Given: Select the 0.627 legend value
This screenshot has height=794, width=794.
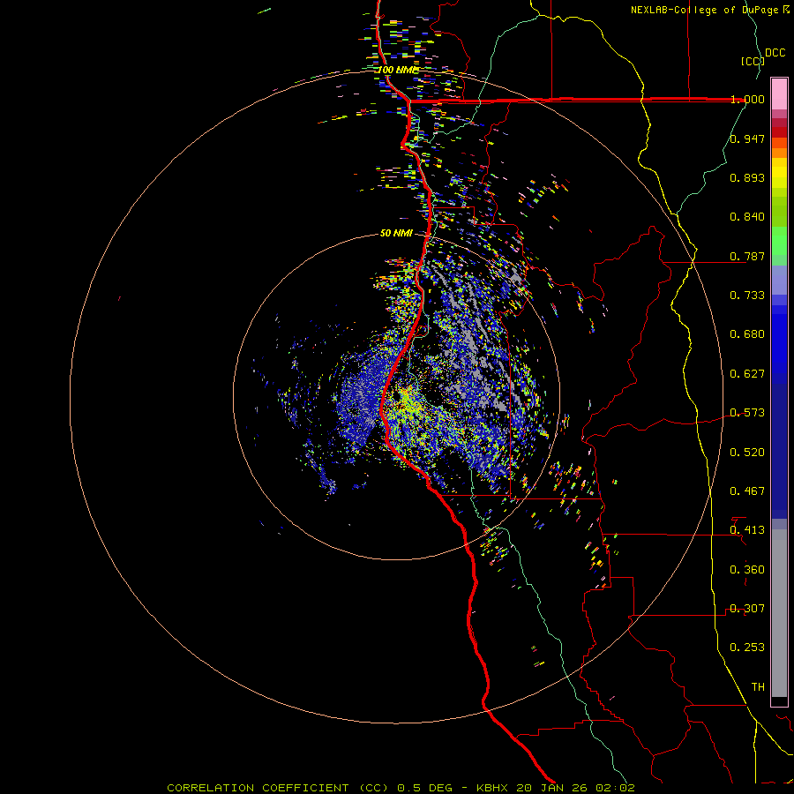Looking at the screenshot, I should point(747,374).
